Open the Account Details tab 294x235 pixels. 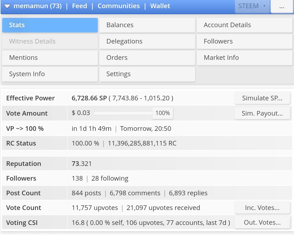pyautogui.click(x=244, y=25)
